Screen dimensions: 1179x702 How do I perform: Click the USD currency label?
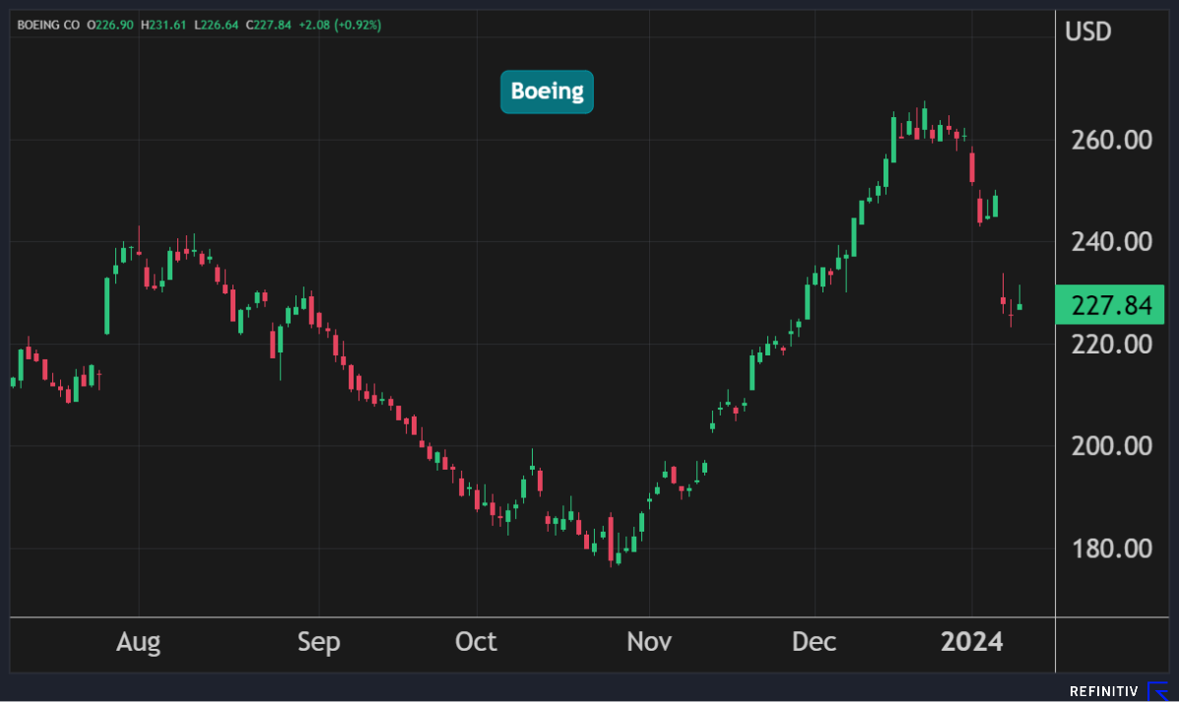coord(1087,32)
